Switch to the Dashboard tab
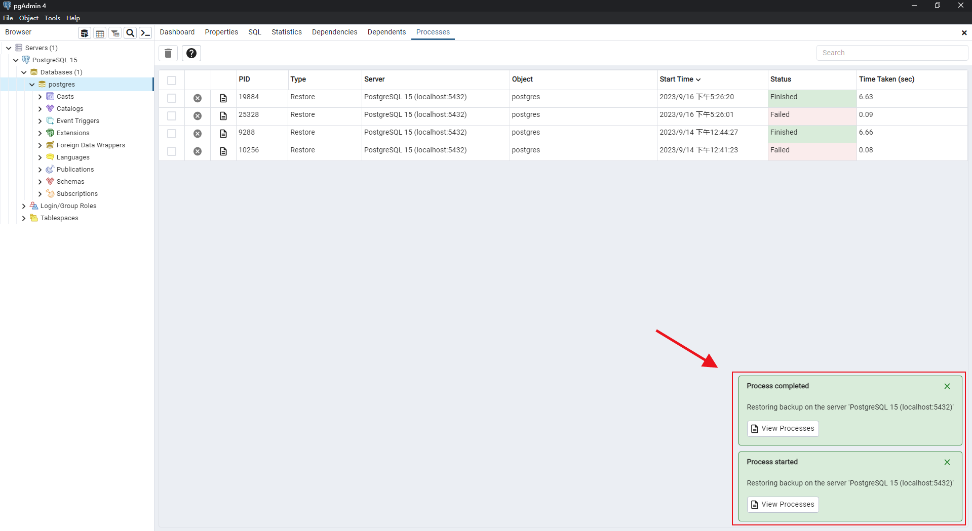The height and width of the screenshot is (531, 972). tap(177, 32)
